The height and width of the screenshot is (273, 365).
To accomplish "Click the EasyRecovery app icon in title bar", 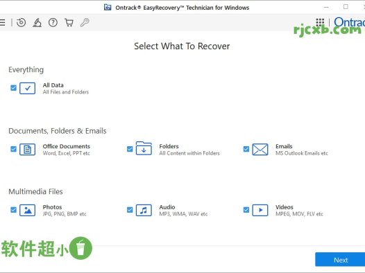I will (x=108, y=8).
